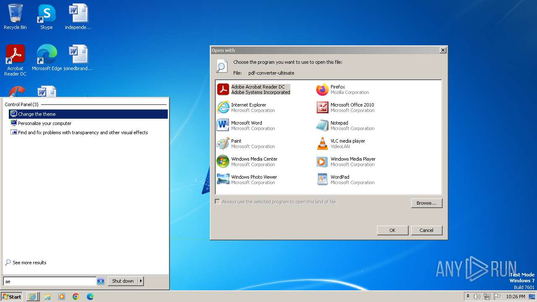Click the file name pdf-converter-ultimate
This screenshot has width=537, height=302.
point(271,73)
